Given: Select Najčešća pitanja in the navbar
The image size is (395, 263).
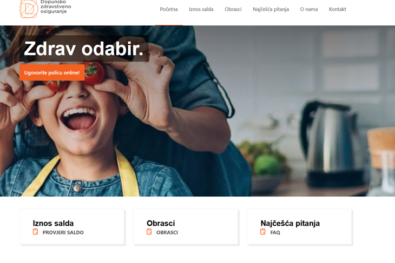Looking at the screenshot, I should pyautogui.click(x=271, y=9).
